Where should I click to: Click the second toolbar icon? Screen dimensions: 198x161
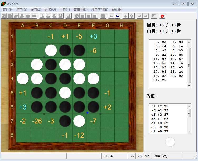(10, 16)
